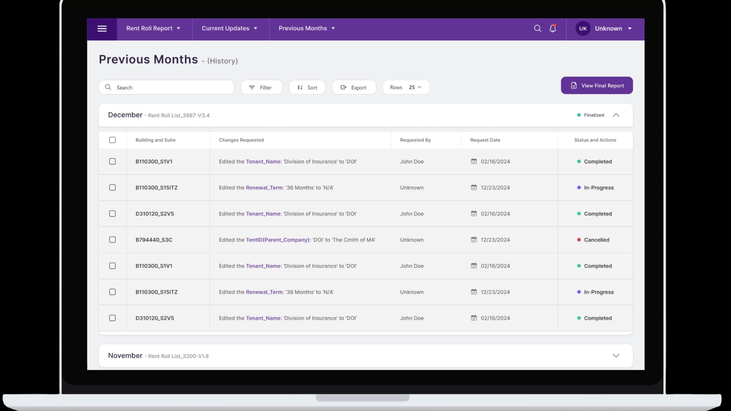Toggle checkbox for B794440_S3C row
This screenshot has height=411, width=731.
[112, 239]
